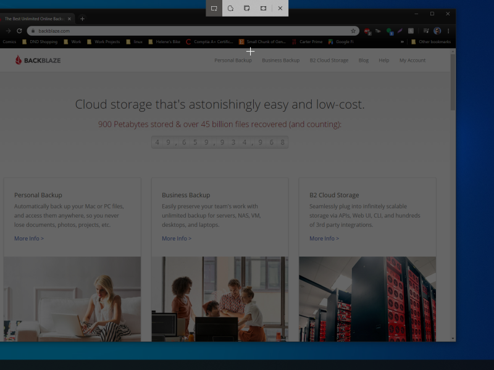Click the gray square extension icon
This screenshot has width=494, height=370.
pos(411,31)
